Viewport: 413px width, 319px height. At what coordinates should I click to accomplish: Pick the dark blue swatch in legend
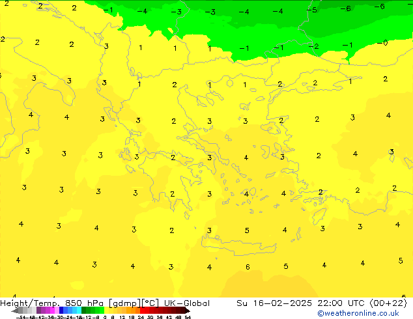point(61,310)
